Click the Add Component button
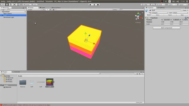The image size is (189, 106). click(x=167, y=28)
